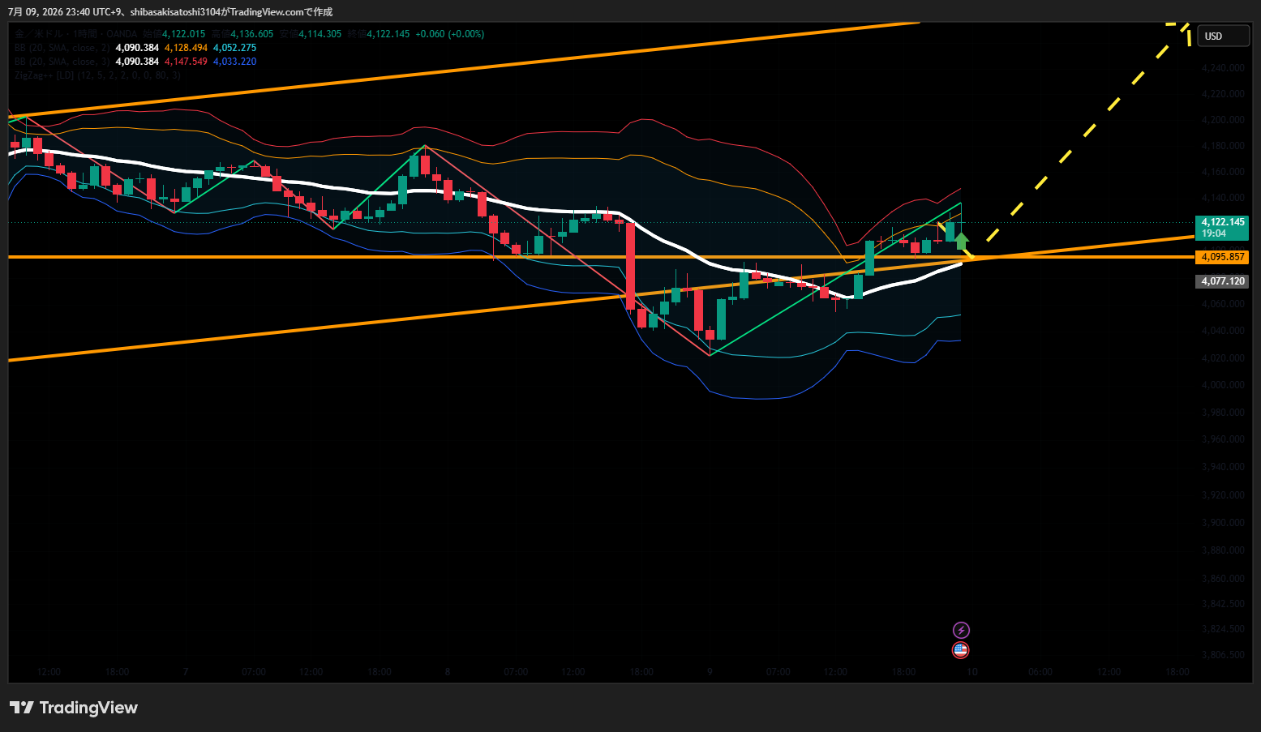Click the 3,806.500 price axis label
1261x732 pixels.
click(1223, 655)
